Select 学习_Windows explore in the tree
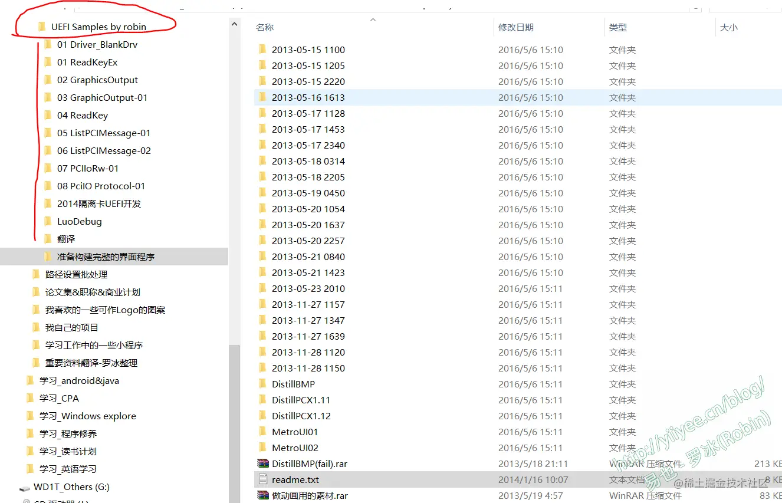782x503 pixels. [x=87, y=416]
